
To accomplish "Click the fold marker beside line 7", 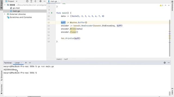I will coord(55,6).
